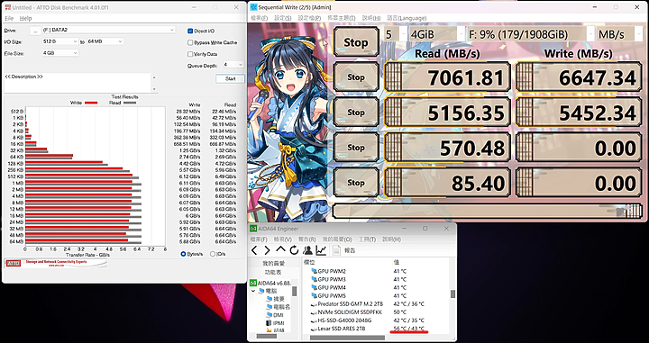Go back in AIDA64 toolbar
This screenshot has height=343, width=649.
click(254, 250)
